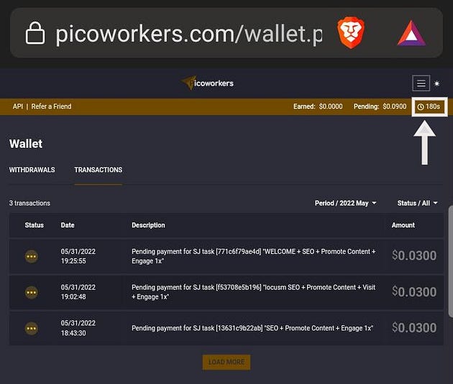Click the Date column header
This screenshot has height=384, width=453.
[x=68, y=225]
